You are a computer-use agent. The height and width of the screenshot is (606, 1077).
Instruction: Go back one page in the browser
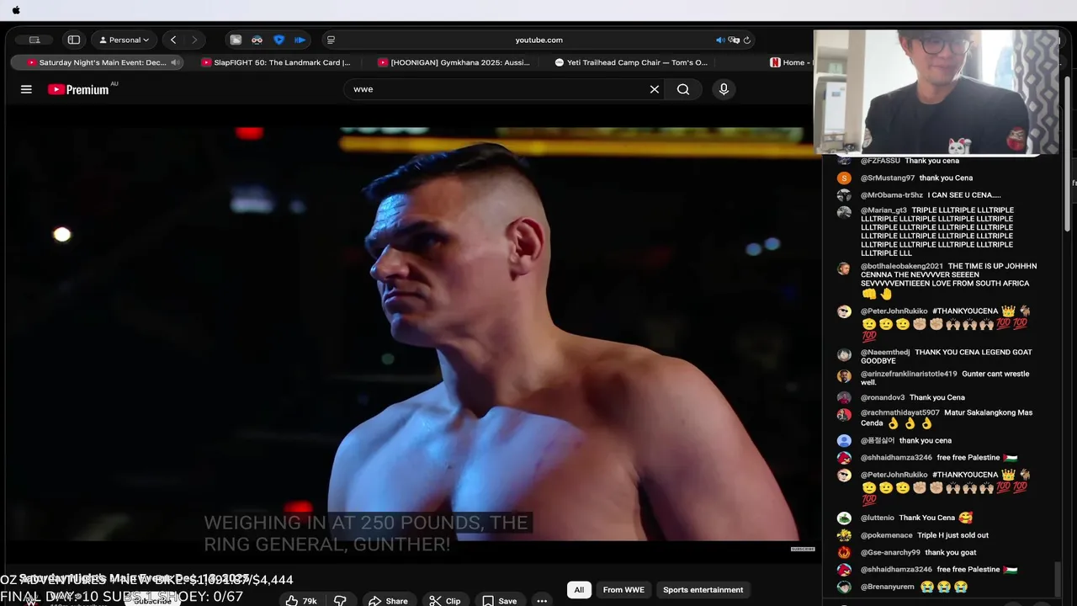click(x=173, y=40)
